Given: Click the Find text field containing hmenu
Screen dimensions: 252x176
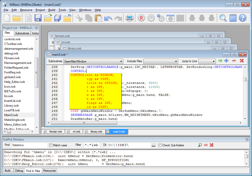Looking at the screenshot, I should coord(29,145).
